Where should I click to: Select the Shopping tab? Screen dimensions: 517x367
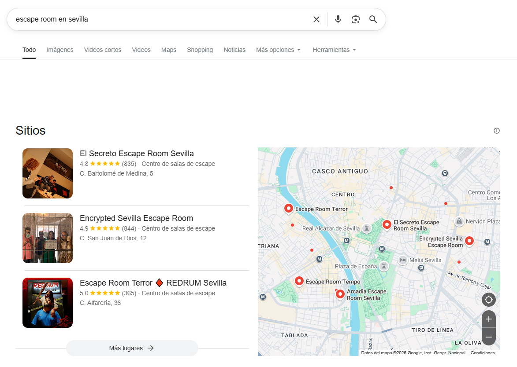pos(200,50)
